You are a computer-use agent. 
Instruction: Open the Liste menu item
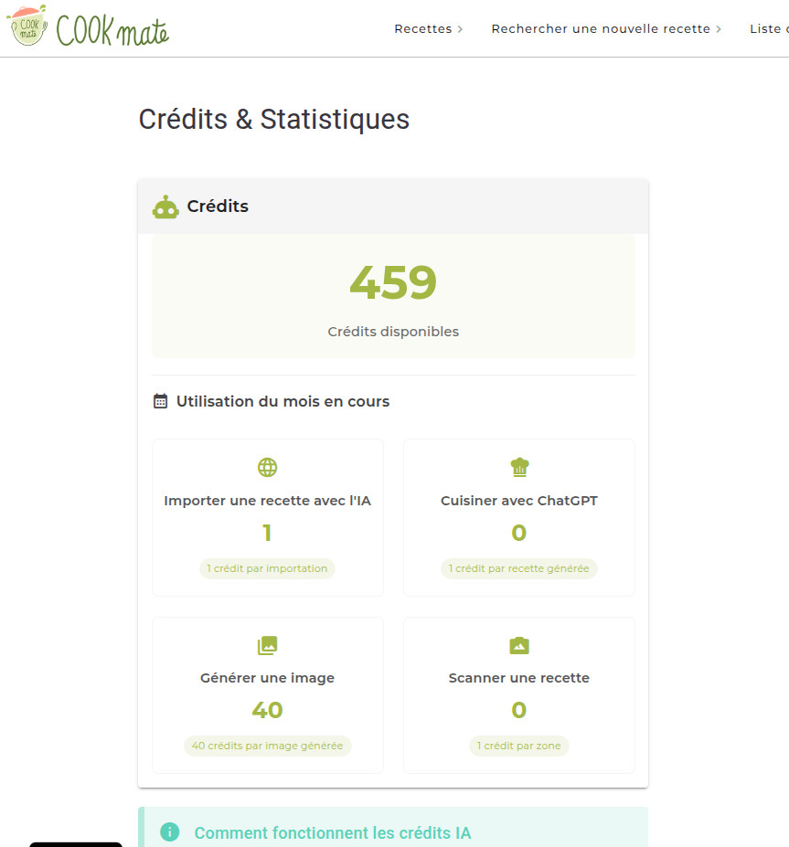[768, 29]
